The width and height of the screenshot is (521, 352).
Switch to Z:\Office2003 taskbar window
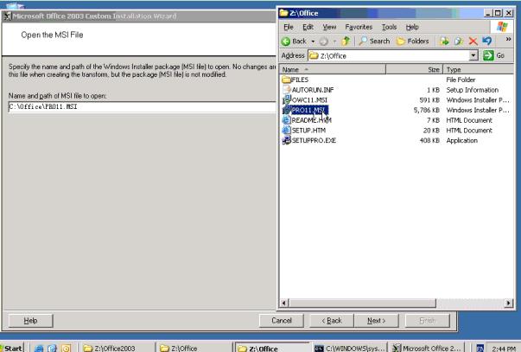pyautogui.click(x=117, y=348)
